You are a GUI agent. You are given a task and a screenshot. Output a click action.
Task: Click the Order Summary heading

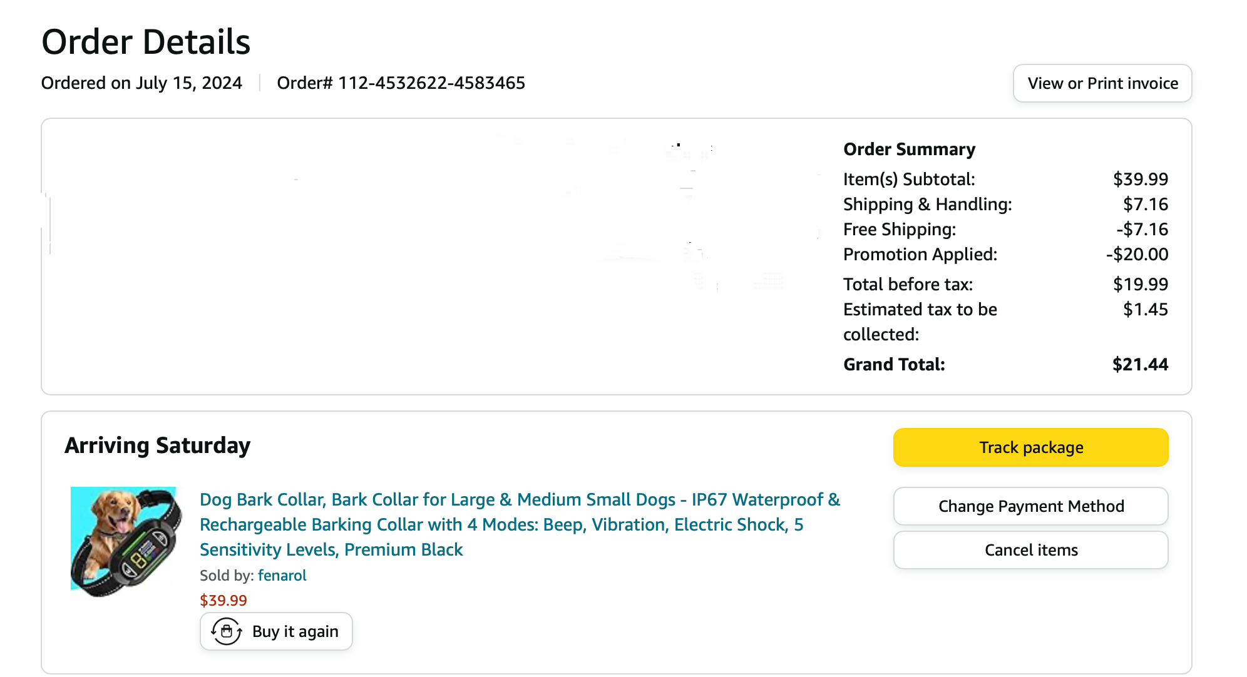[x=909, y=150]
